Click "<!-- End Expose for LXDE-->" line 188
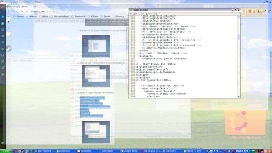The image size is (272, 153). coord(153,80)
